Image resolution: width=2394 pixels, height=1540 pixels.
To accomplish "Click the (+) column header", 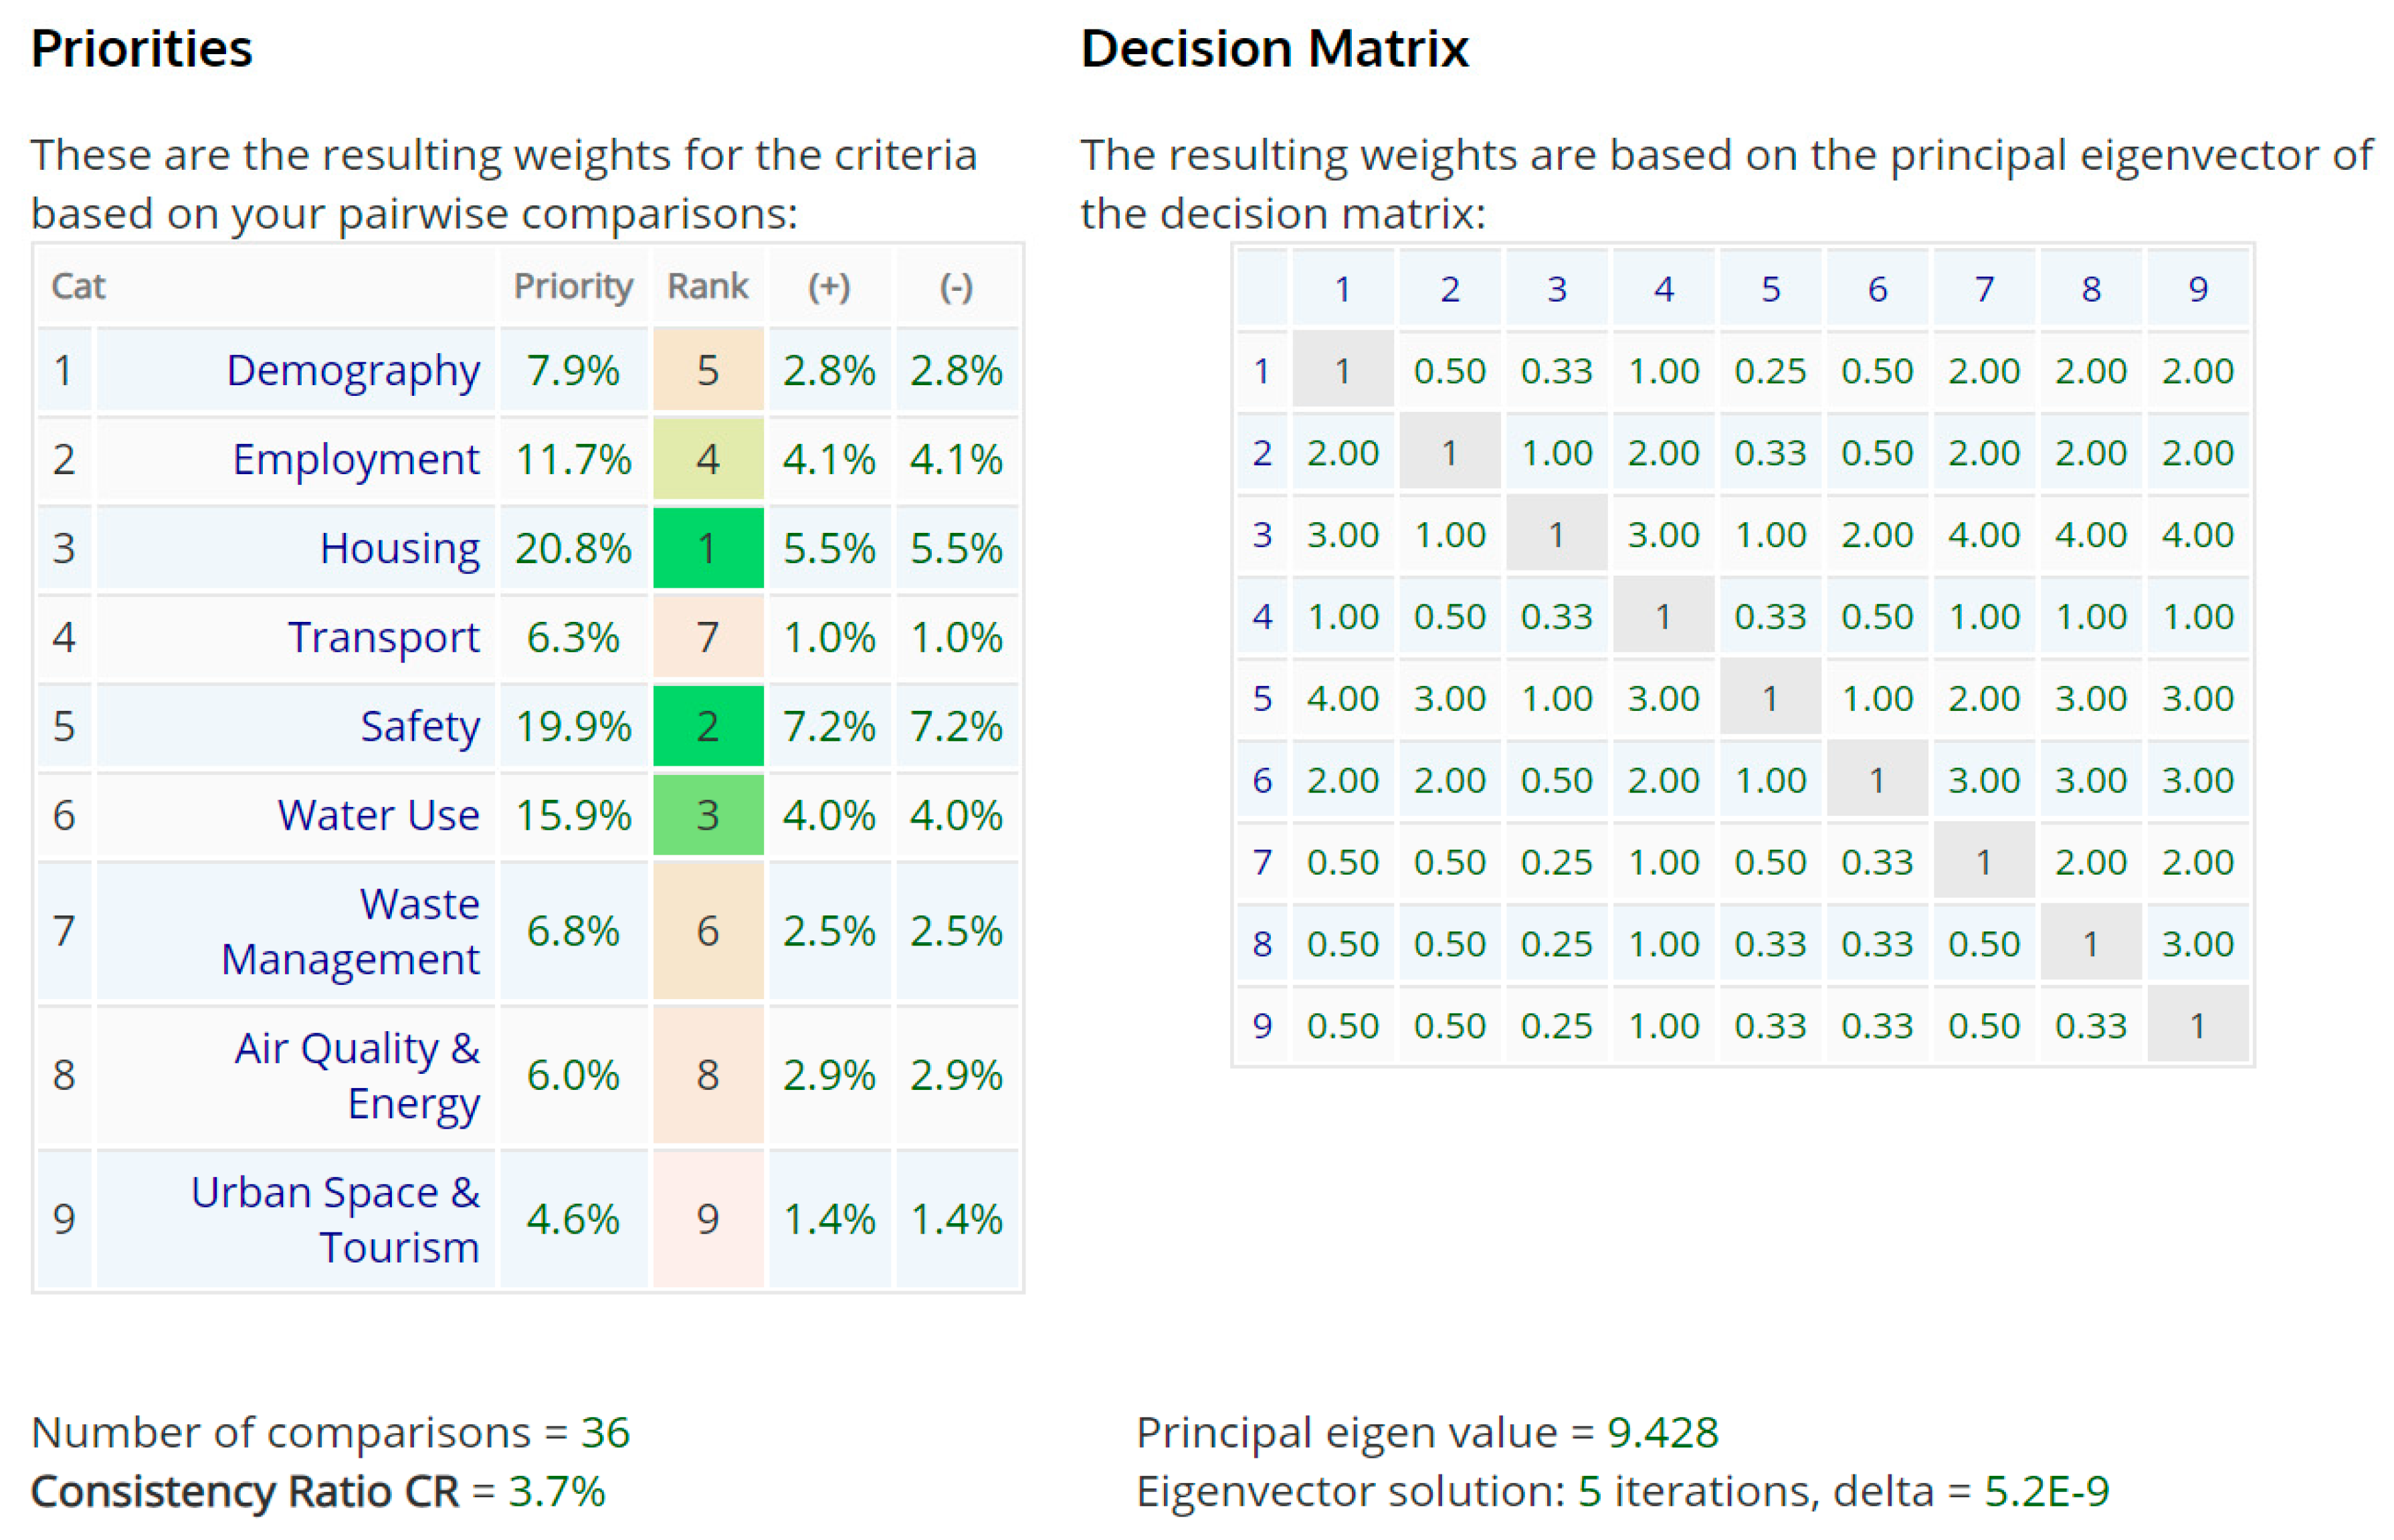I will tap(829, 287).
